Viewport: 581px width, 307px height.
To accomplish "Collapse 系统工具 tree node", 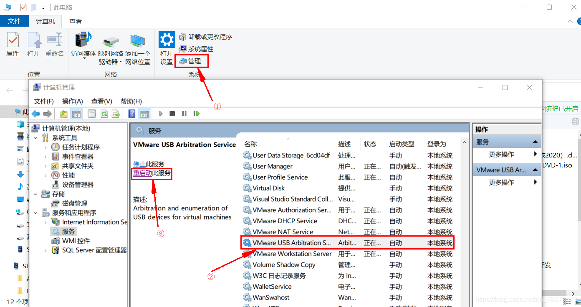I will point(36,138).
